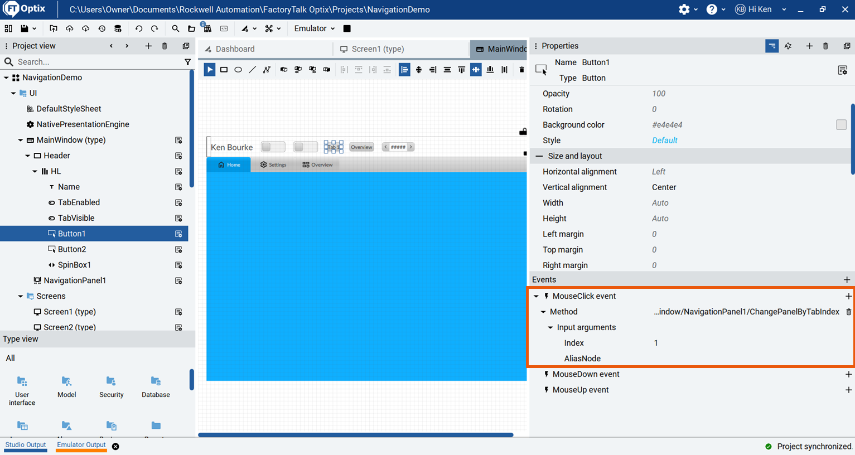Activate the selection pointer tool
855x455 pixels.
coord(210,70)
